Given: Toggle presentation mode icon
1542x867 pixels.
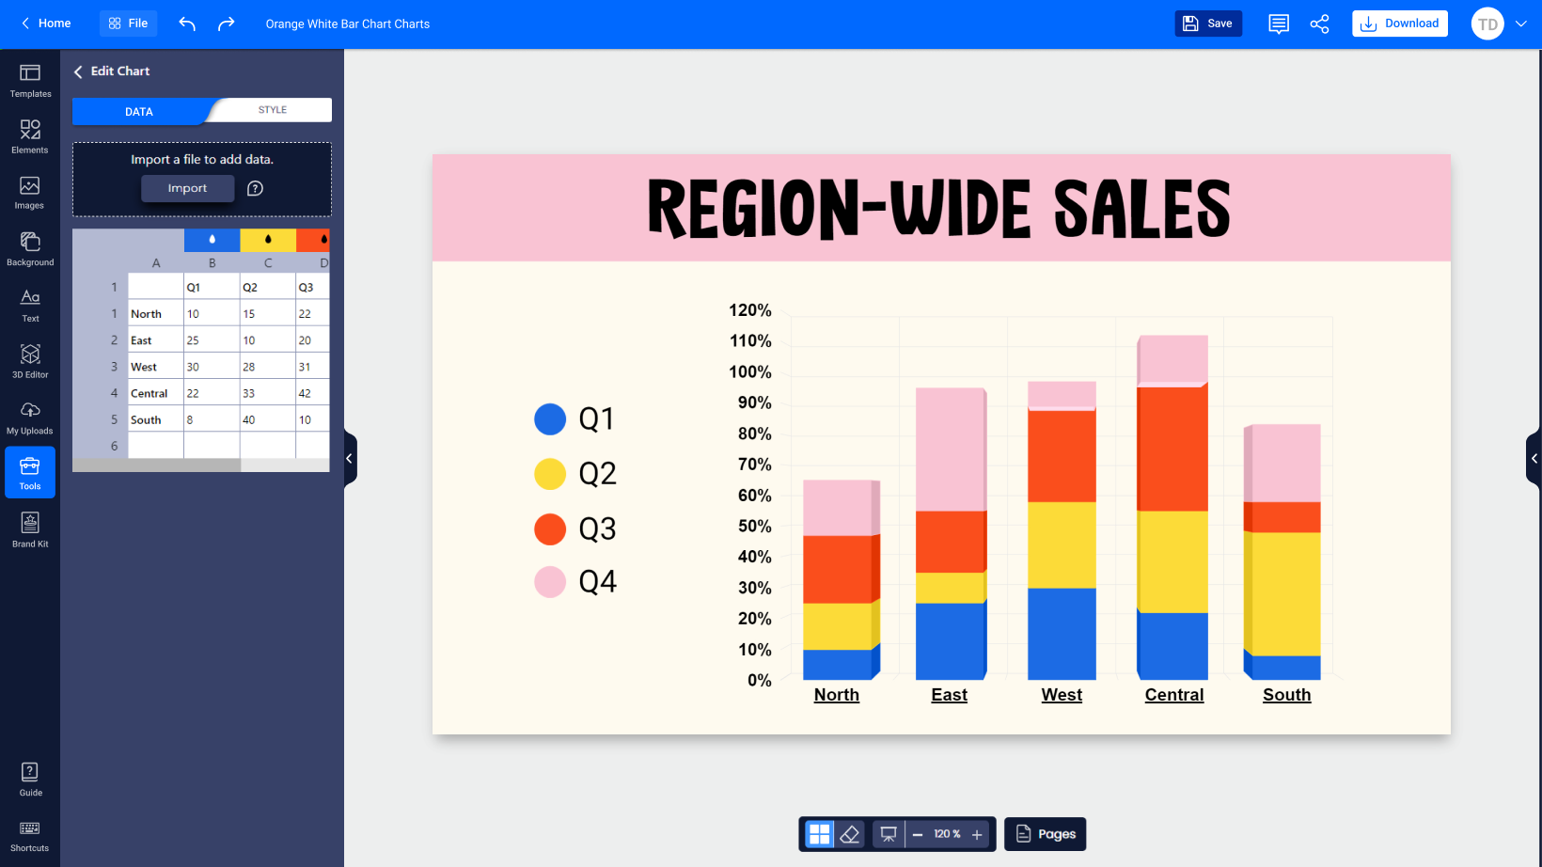Looking at the screenshot, I should [888, 834].
